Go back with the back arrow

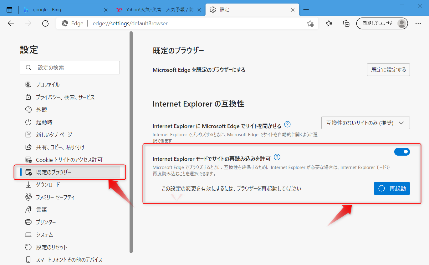[x=11, y=23]
